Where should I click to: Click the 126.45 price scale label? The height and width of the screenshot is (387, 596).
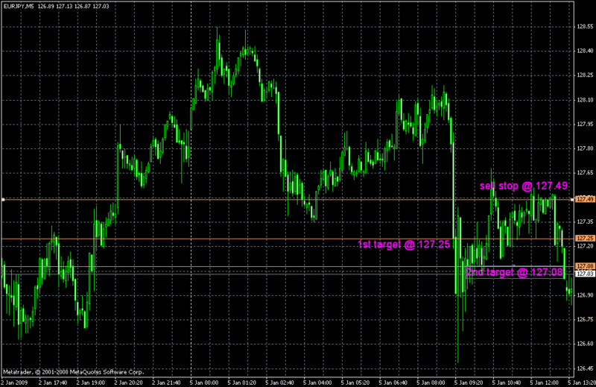coord(585,369)
